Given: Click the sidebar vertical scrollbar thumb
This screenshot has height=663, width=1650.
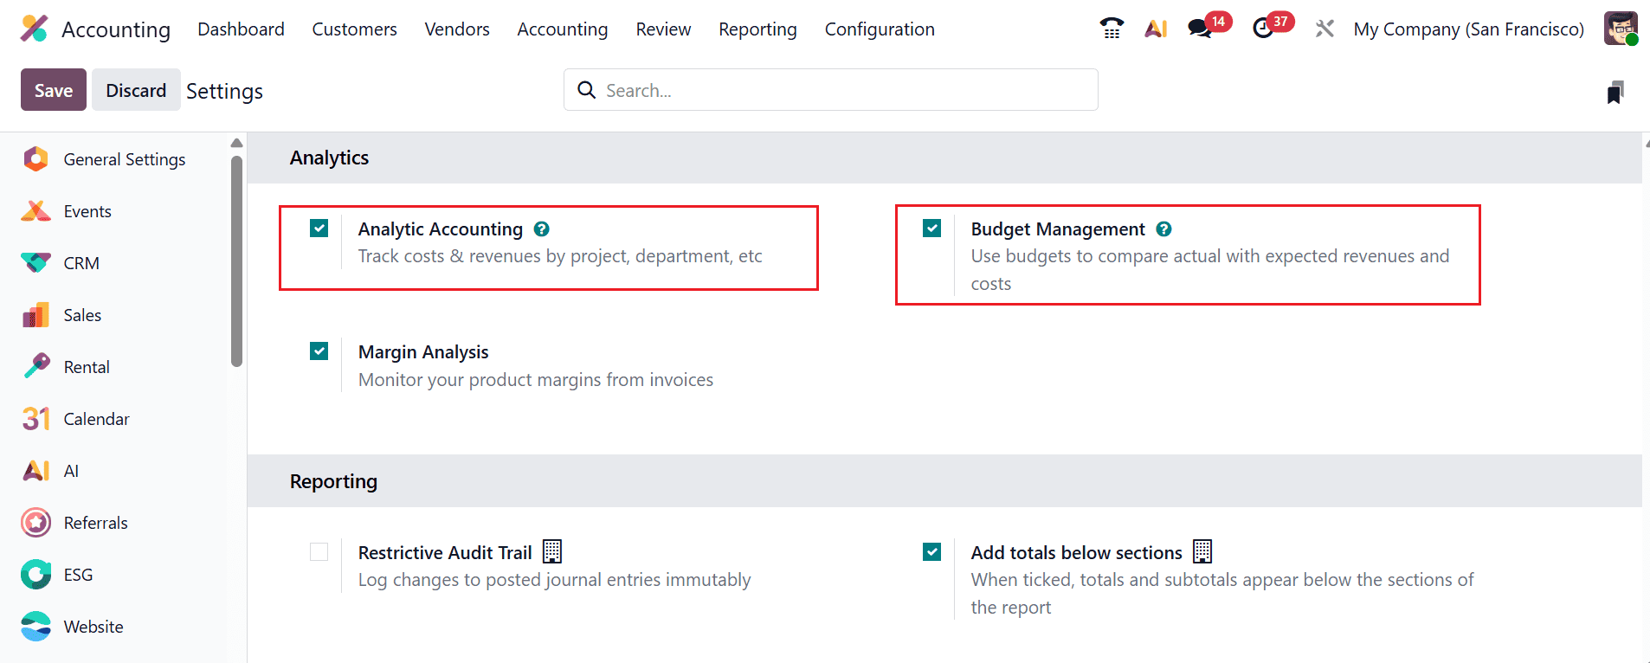Looking at the screenshot, I should pos(236,261).
